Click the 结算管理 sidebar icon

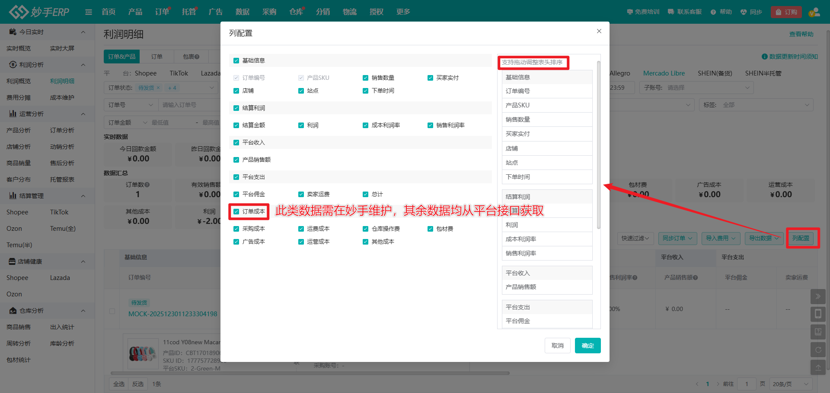point(13,196)
